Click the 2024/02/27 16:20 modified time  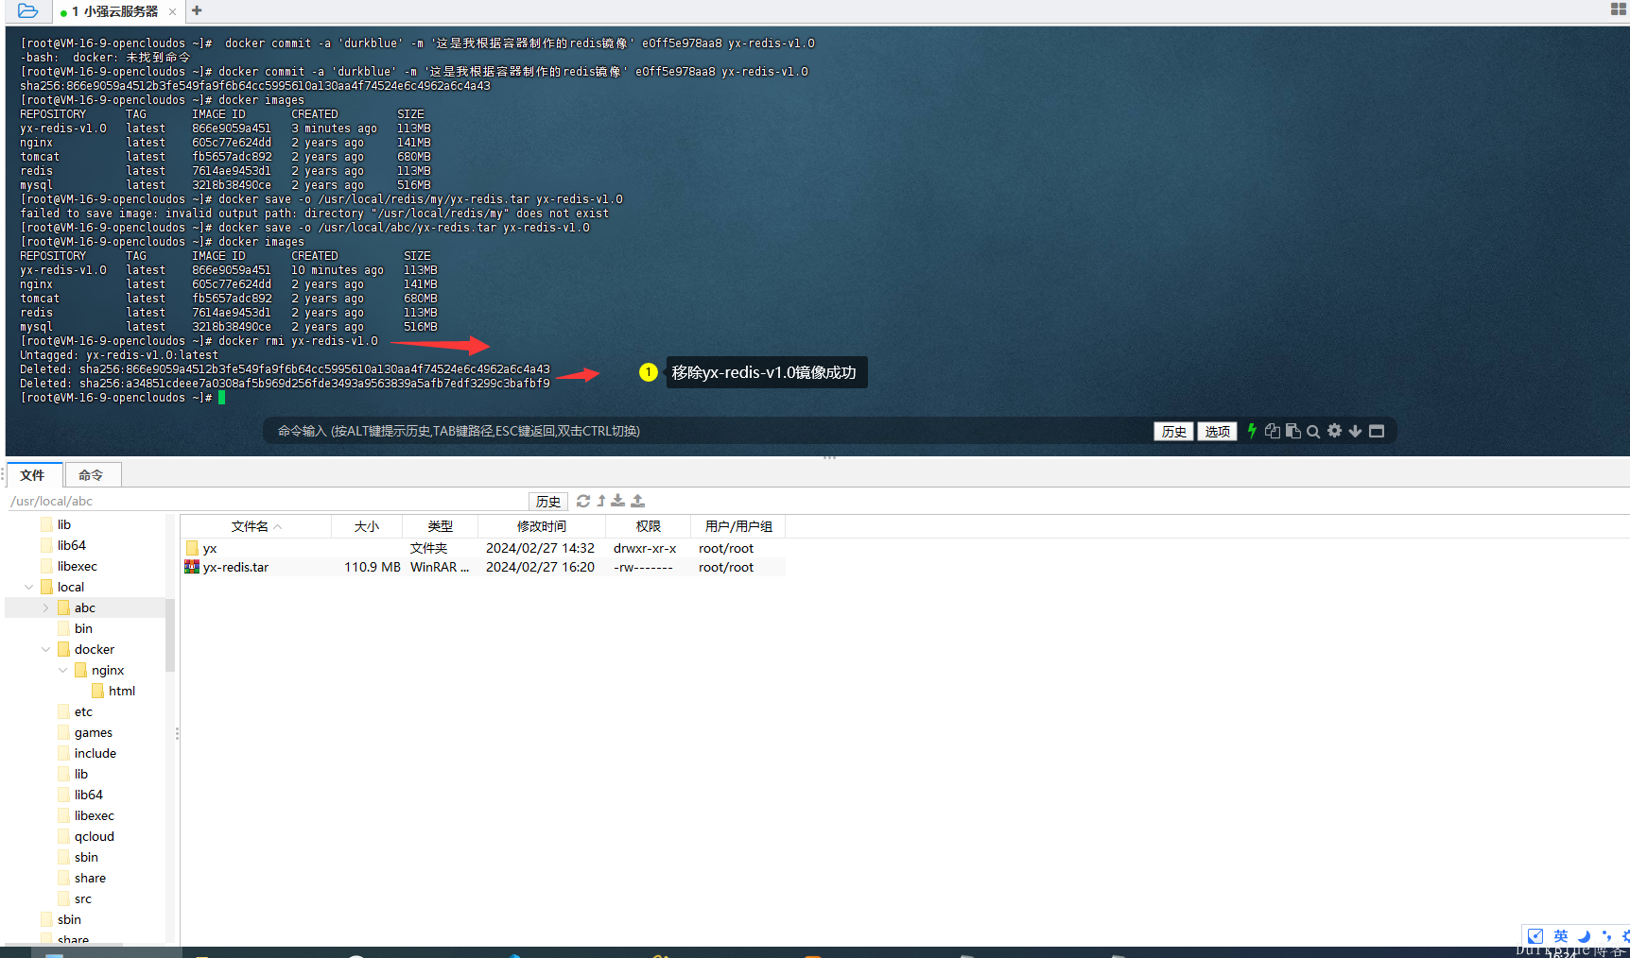pos(540,567)
